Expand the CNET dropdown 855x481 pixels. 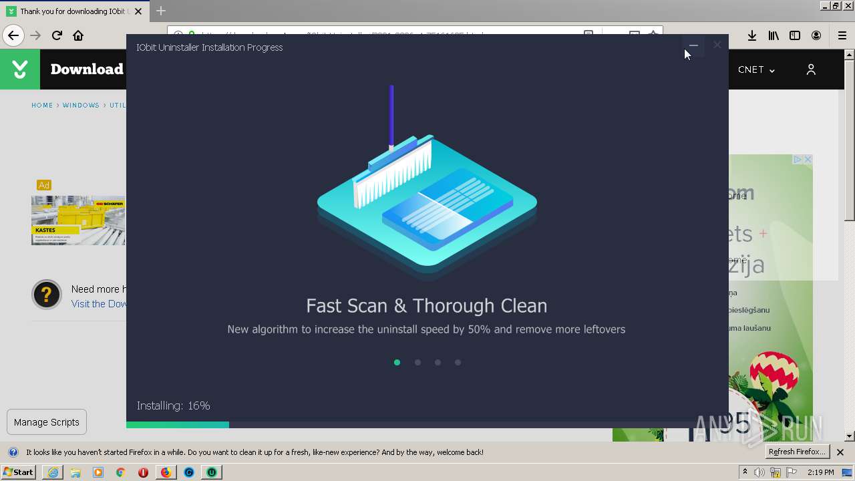(756, 69)
